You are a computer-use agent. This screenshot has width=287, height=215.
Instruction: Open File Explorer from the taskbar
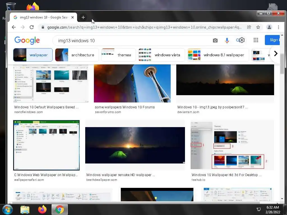(25, 210)
